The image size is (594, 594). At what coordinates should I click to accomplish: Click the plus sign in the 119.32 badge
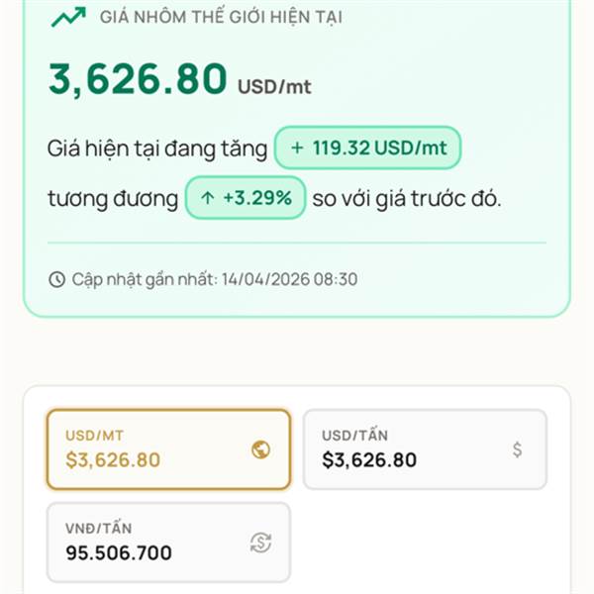(x=297, y=148)
